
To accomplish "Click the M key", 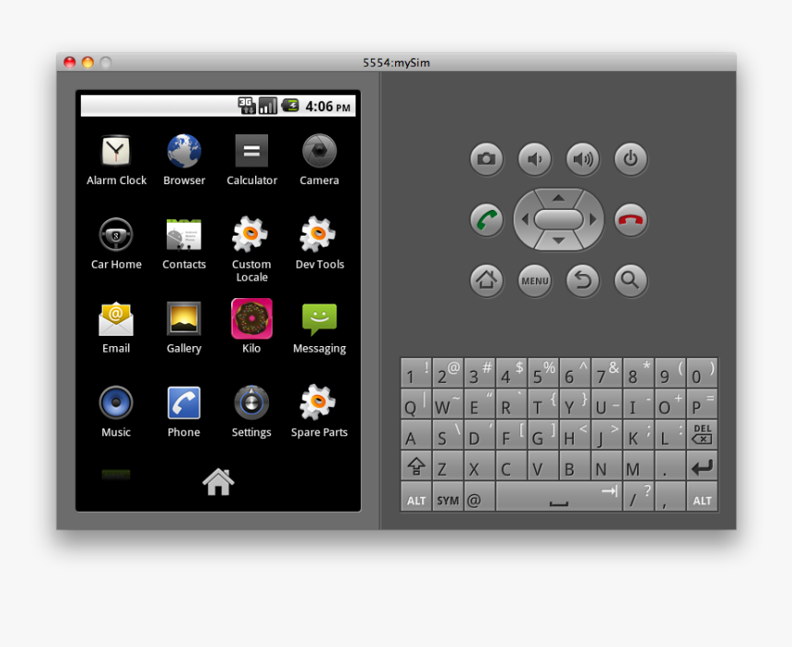I will pos(638,466).
